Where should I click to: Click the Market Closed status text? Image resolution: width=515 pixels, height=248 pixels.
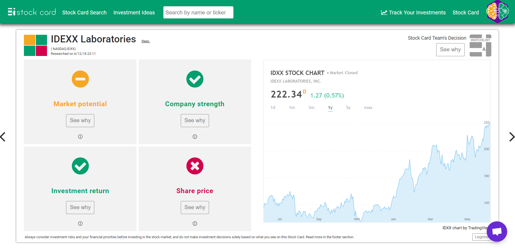click(344, 73)
